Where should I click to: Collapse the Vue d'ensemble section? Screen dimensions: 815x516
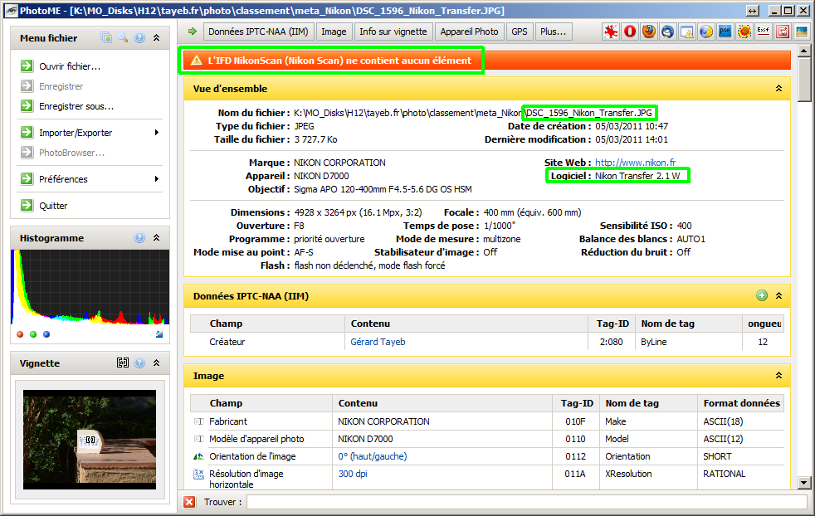(x=778, y=88)
